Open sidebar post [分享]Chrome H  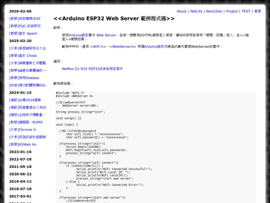click(x=22, y=130)
